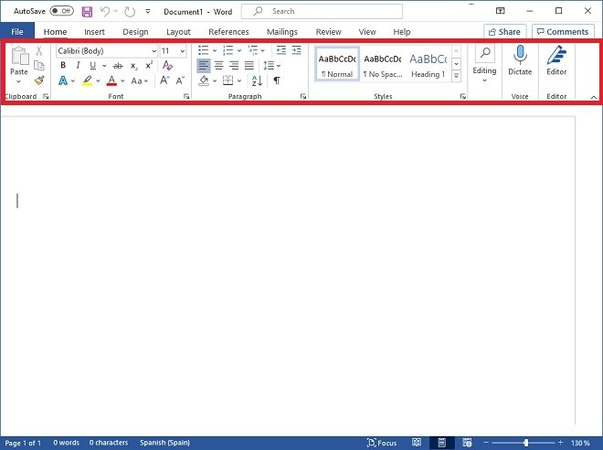Click the 130 % zoom level
This screenshot has width=603, height=450.
click(x=580, y=443)
